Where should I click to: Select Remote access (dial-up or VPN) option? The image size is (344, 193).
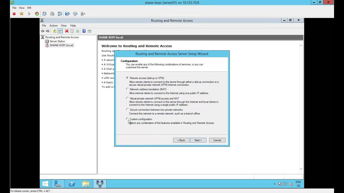(127, 78)
